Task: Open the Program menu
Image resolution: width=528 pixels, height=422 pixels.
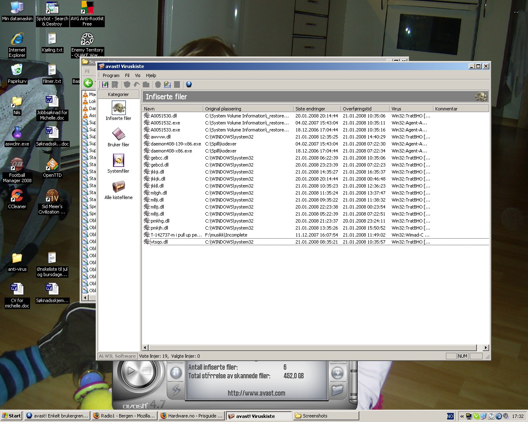Action: click(111, 75)
